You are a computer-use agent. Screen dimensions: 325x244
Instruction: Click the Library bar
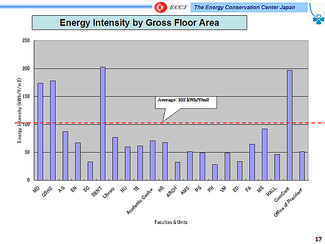(x=115, y=158)
